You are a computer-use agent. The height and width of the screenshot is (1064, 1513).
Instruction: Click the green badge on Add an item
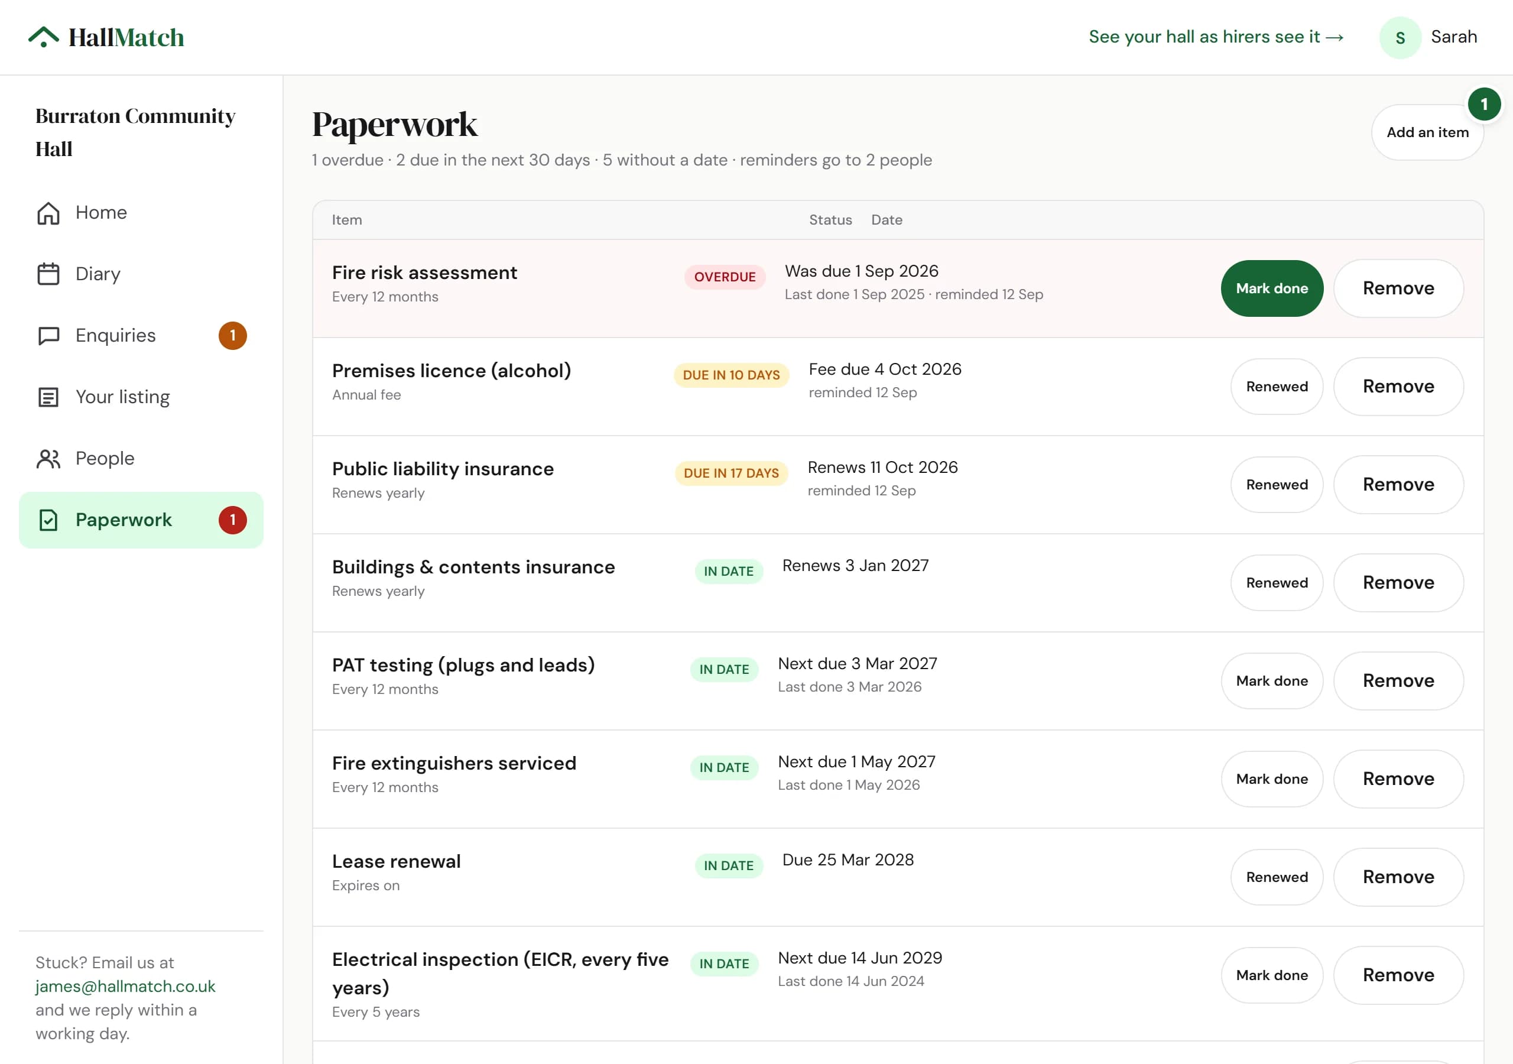pos(1484,104)
